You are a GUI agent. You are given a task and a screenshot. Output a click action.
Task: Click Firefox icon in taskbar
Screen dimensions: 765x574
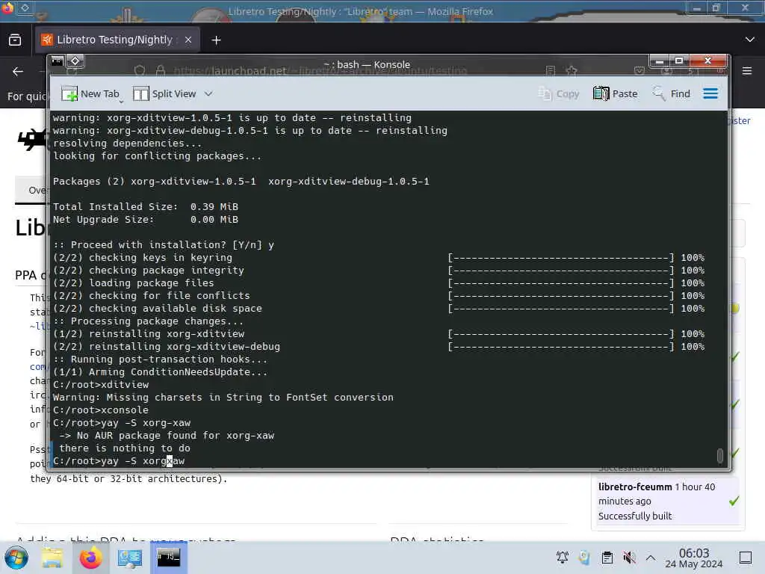[90, 558]
